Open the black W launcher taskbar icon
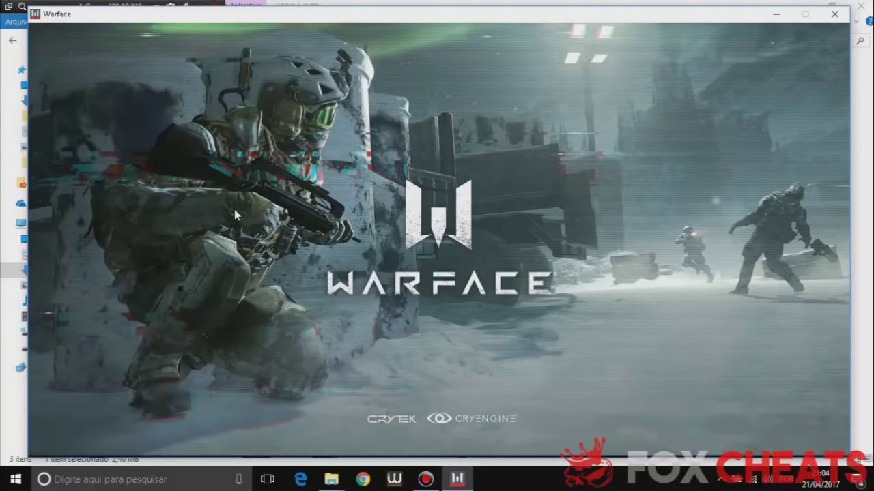874x491 pixels. (x=395, y=479)
